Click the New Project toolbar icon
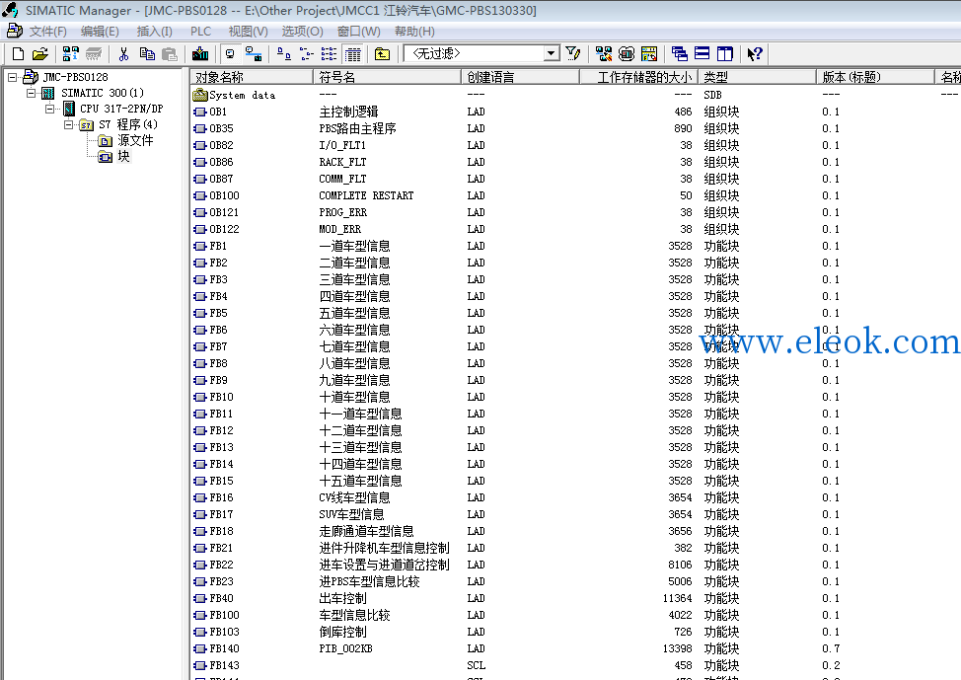This screenshot has width=961, height=680. pyautogui.click(x=18, y=54)
